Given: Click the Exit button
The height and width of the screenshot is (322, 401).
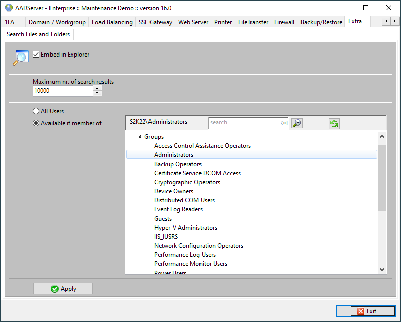Looking at the screenshot, I should click(x=366, y=311).
